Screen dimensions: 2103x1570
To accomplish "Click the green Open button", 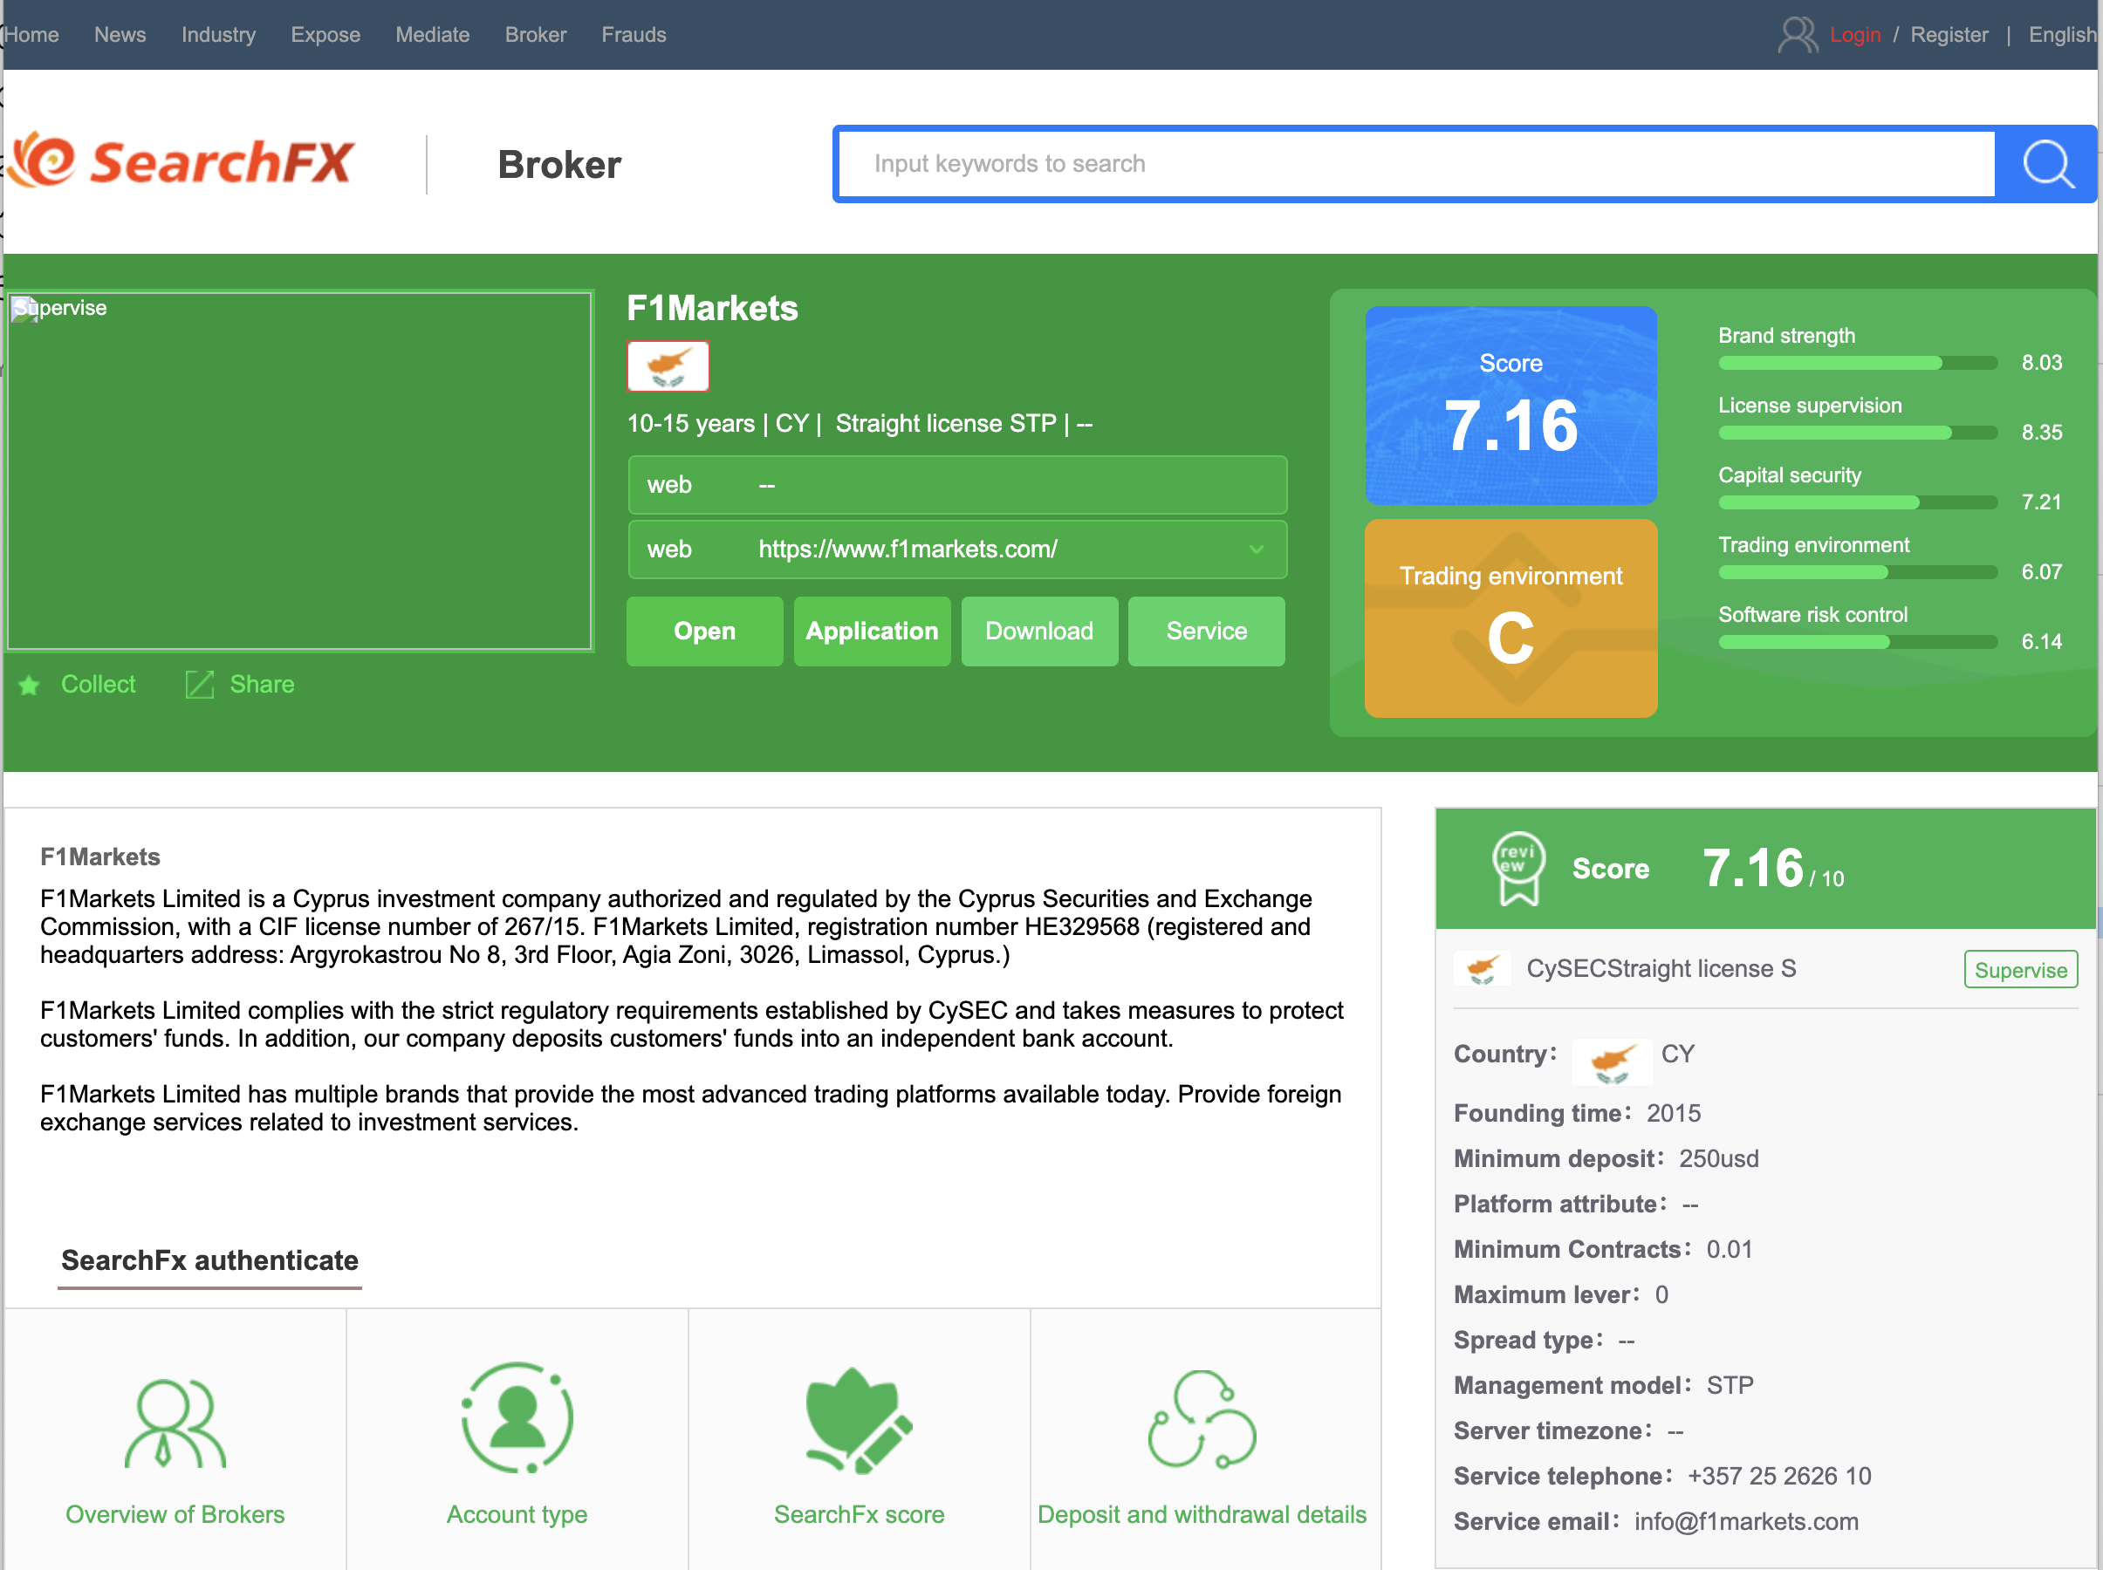I will (x=704, y=632).
